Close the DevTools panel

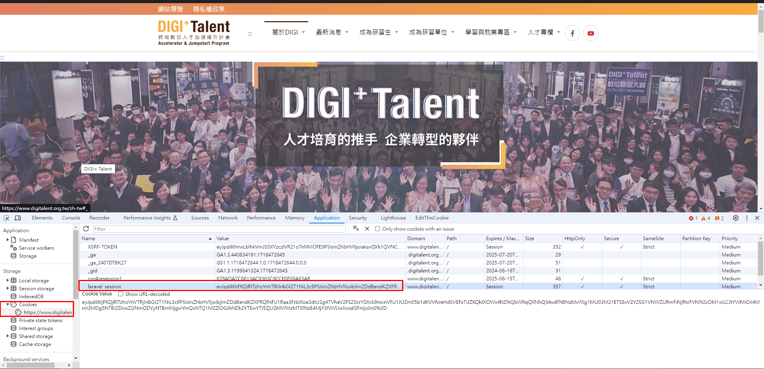(x=757, y=218)
